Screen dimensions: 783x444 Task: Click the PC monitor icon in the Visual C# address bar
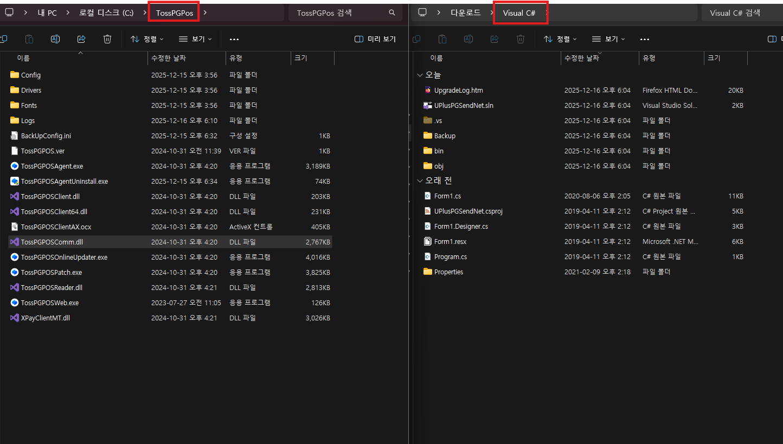pyautogui.click(x=422, y=12)
